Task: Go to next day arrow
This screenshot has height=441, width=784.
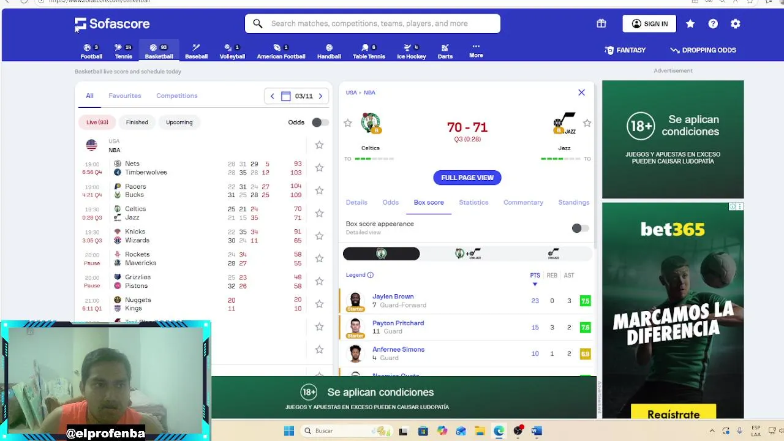Action: pos(320,96)
